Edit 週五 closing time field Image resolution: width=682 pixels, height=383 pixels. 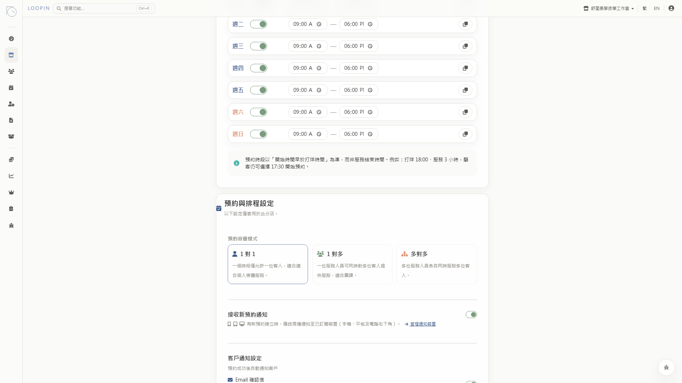tap(359, 90)
